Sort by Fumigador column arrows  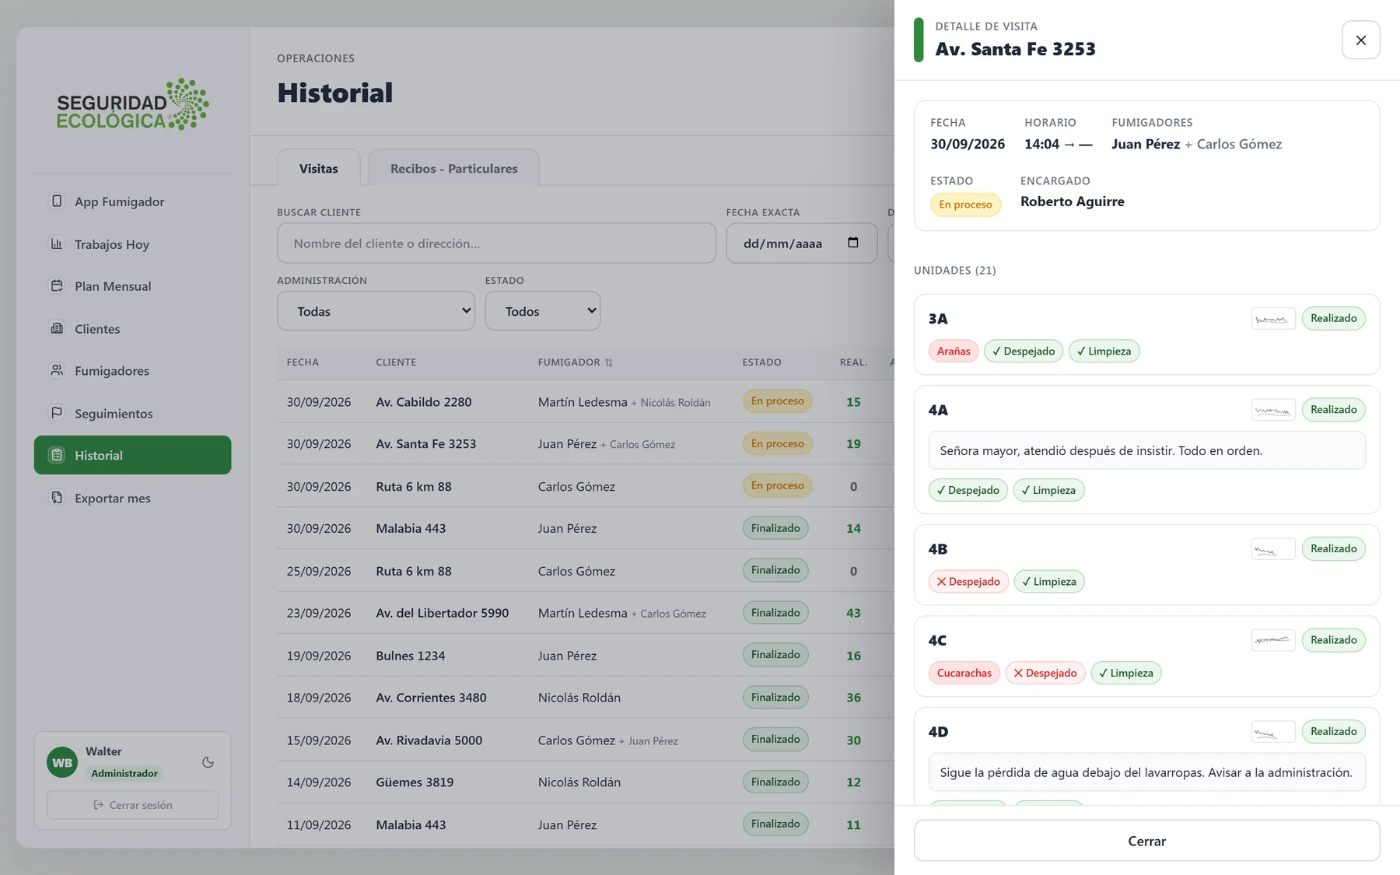[x=609, y=362]
